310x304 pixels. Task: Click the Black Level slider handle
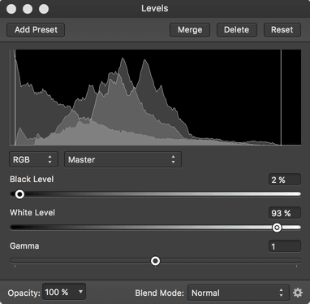[x=19, y=194]
